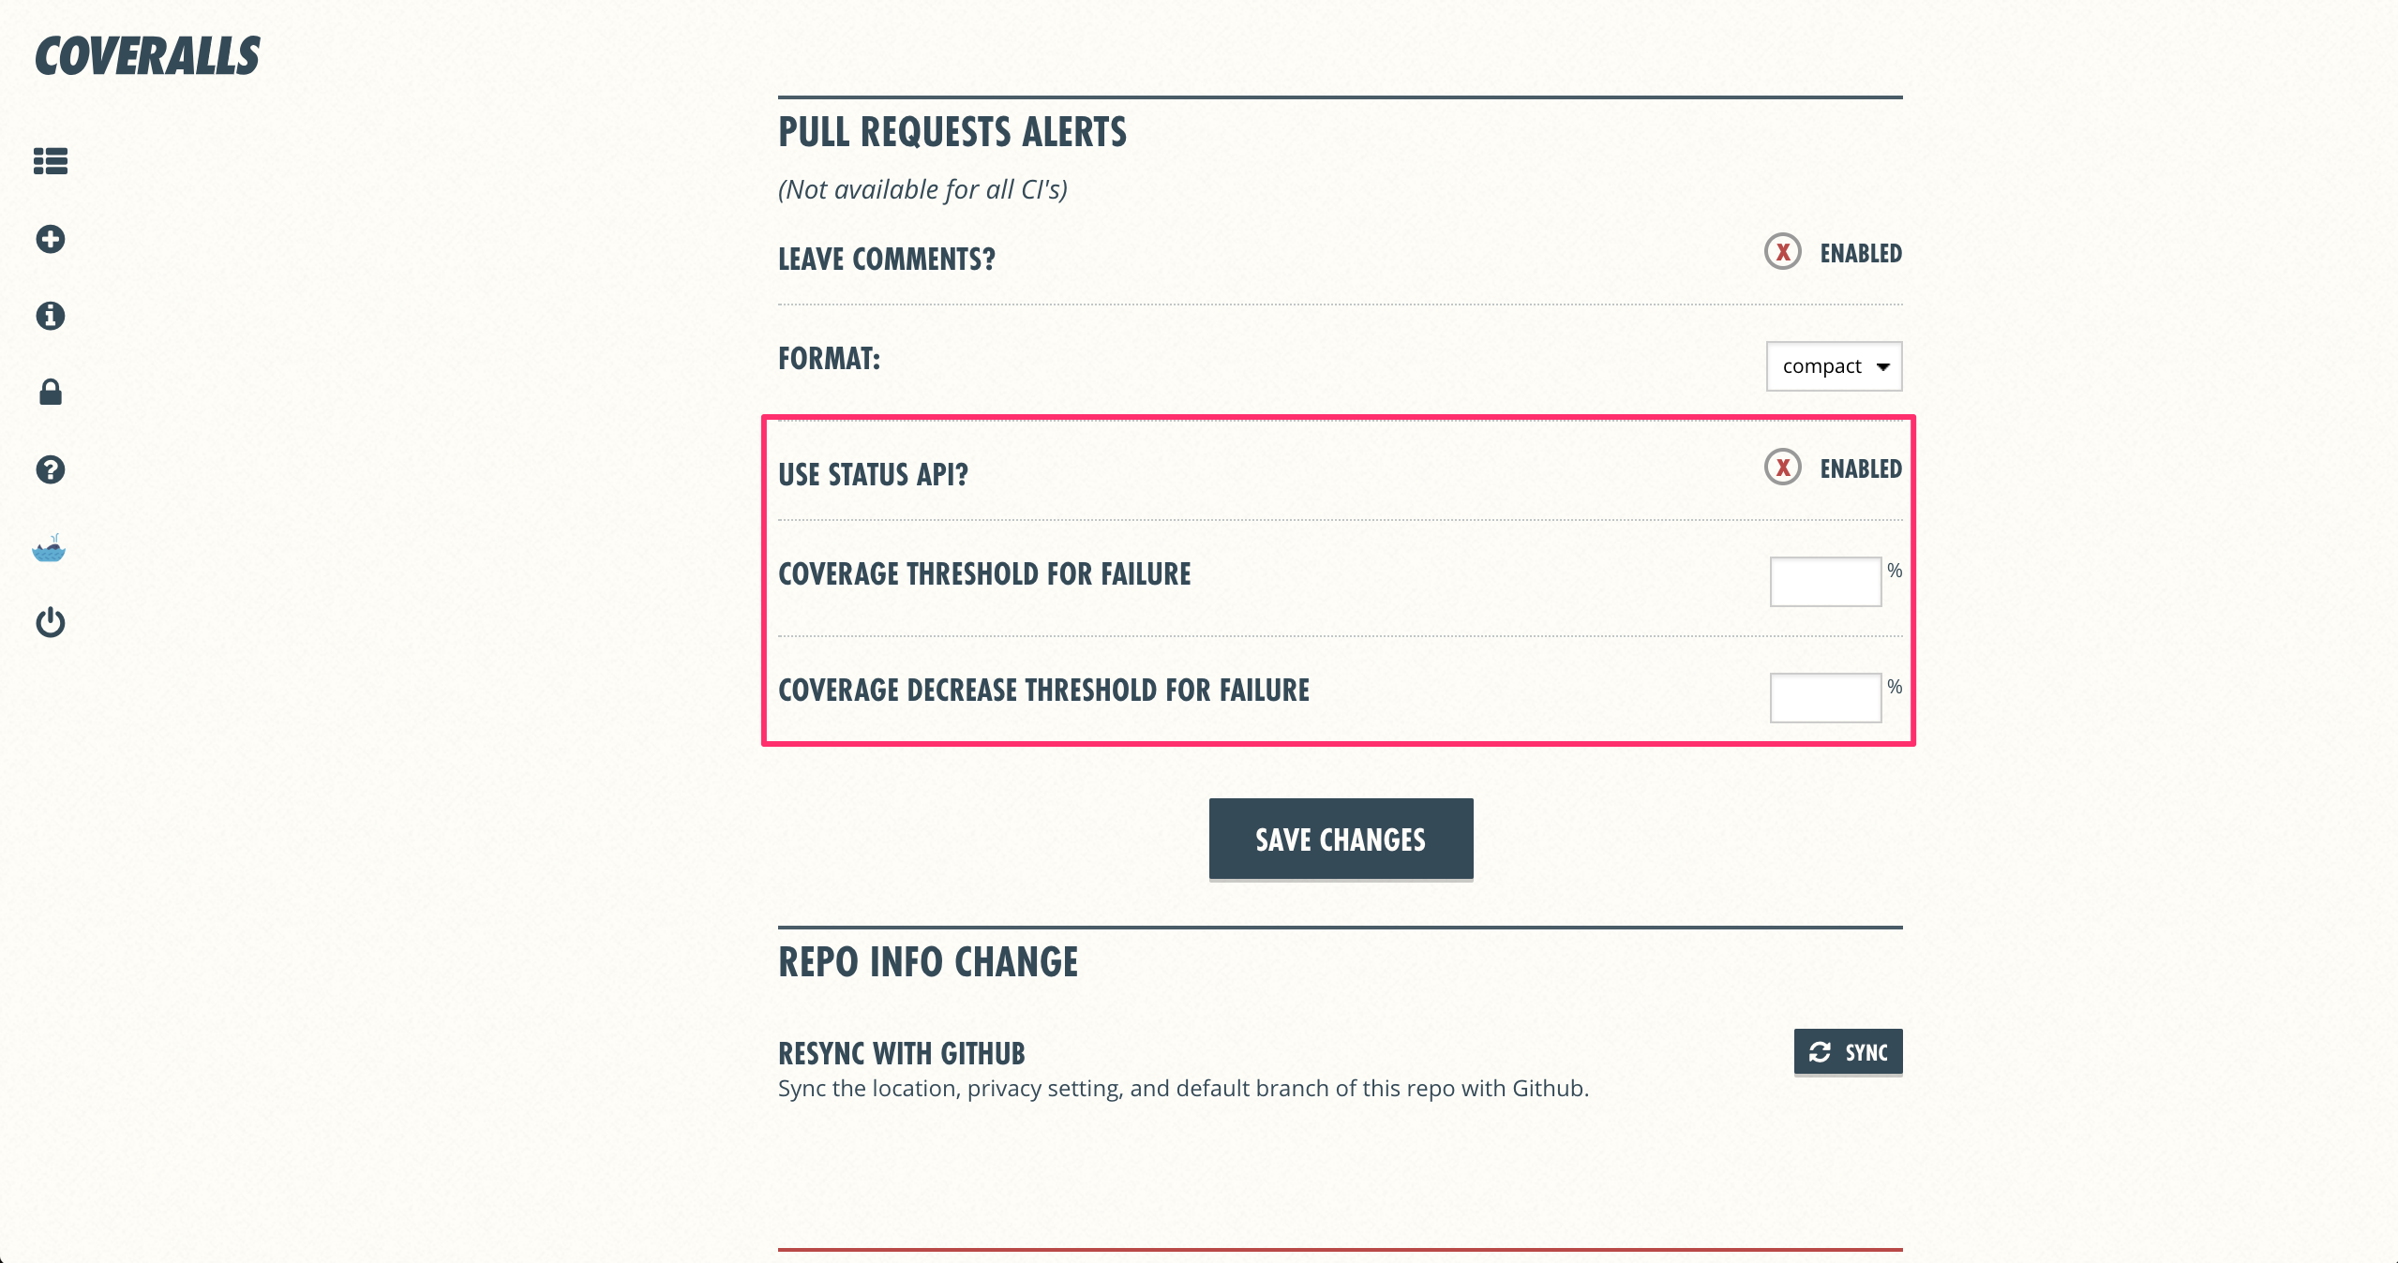Click the Save Changes button
Viewport: 2398px width, 1263px height.
[1341, 837]
